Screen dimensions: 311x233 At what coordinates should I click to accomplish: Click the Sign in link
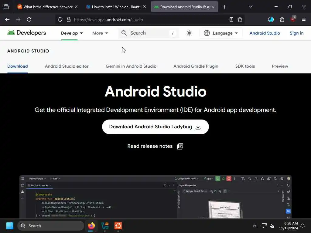[x=296, y=33]
